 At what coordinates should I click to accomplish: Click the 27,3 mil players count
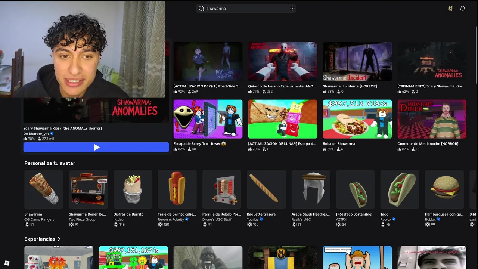[46, 139]
